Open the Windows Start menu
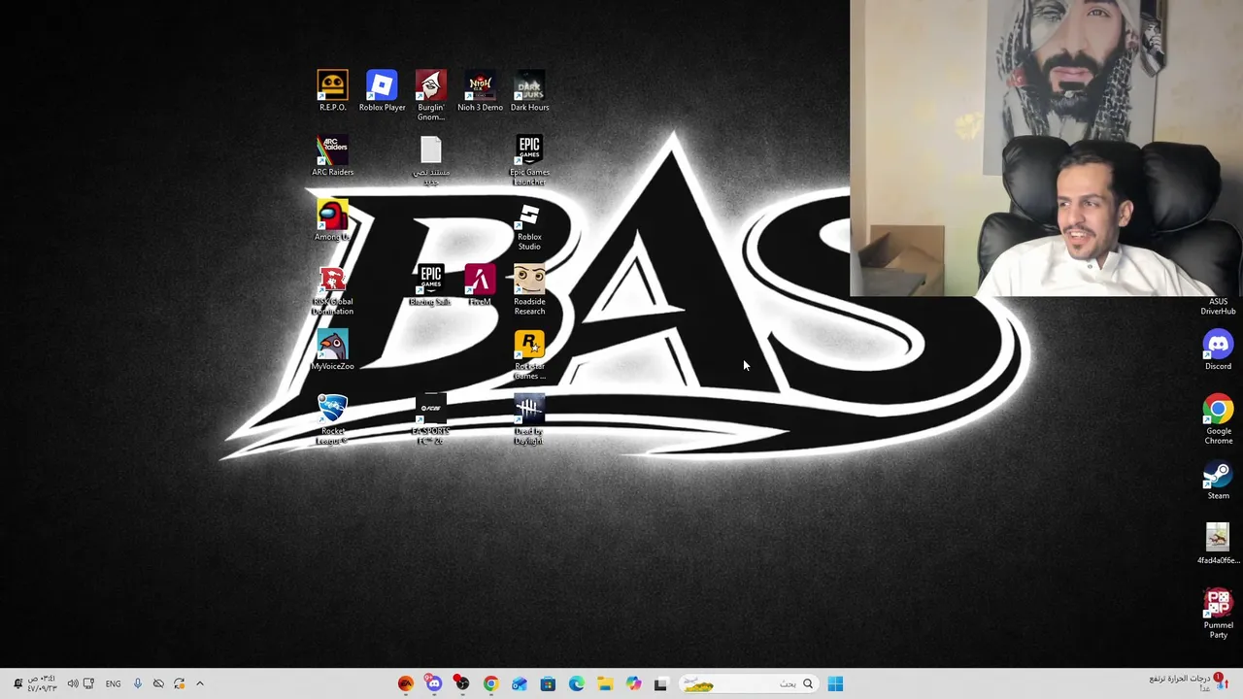 coord(835,683)
